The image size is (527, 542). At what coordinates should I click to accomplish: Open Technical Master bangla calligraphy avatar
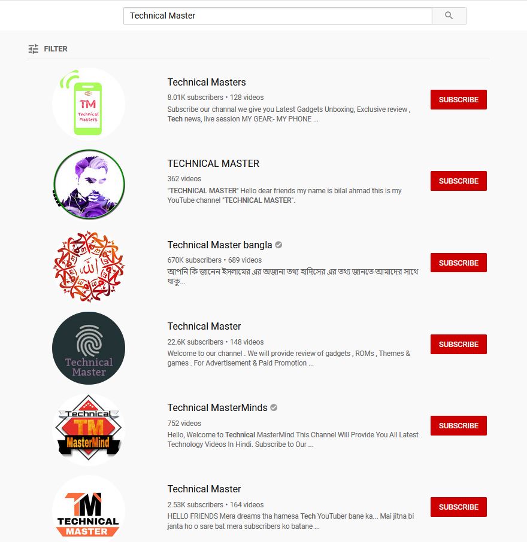[89, 266]
